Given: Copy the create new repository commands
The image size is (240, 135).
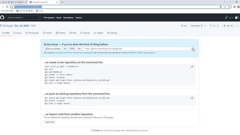Looking at the screenshot, I should click(192, 67).
